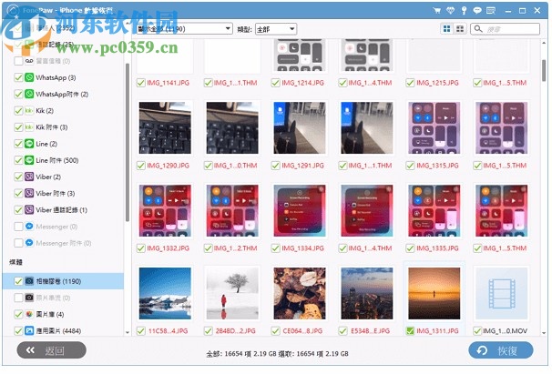Image resolution: width=552 pixels, height=374 pixels.
Task: Click the shopping cart icon in title bar
Action: click(x=437, y=11)
